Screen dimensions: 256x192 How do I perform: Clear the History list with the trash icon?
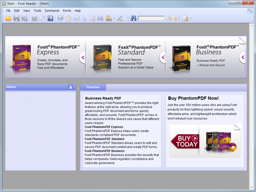(x=71, y=87)
